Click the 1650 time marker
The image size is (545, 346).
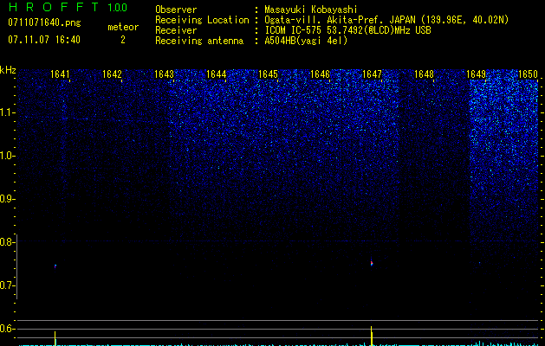pos(528,74)
